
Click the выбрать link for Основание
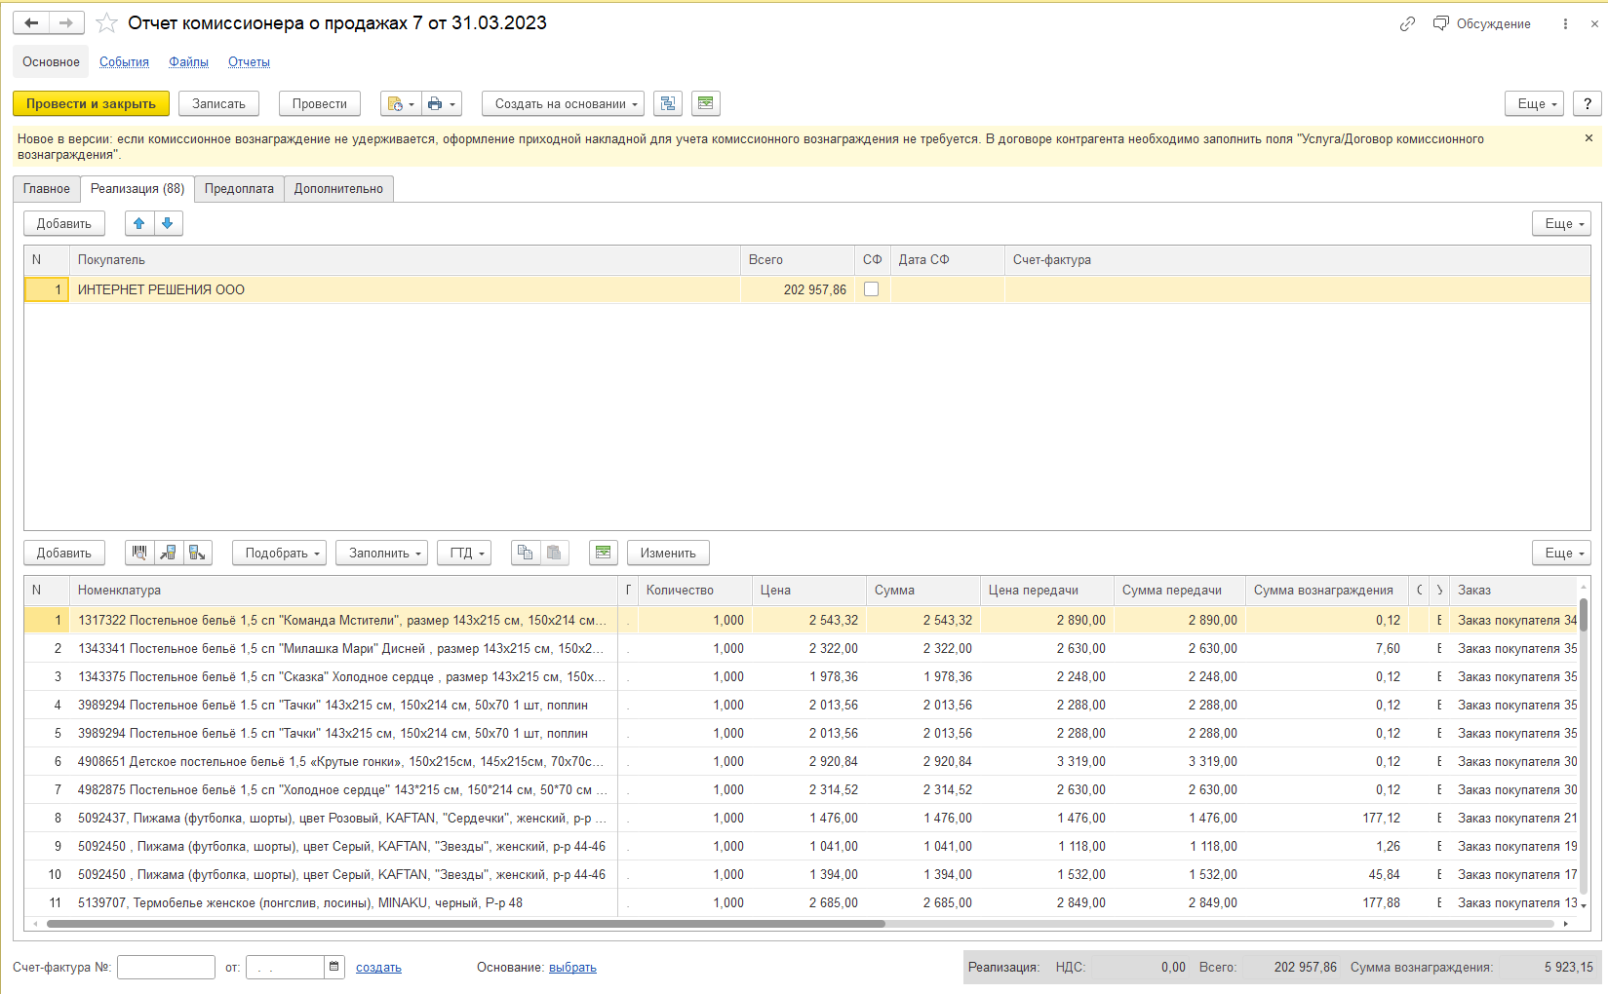click(572, 968)
